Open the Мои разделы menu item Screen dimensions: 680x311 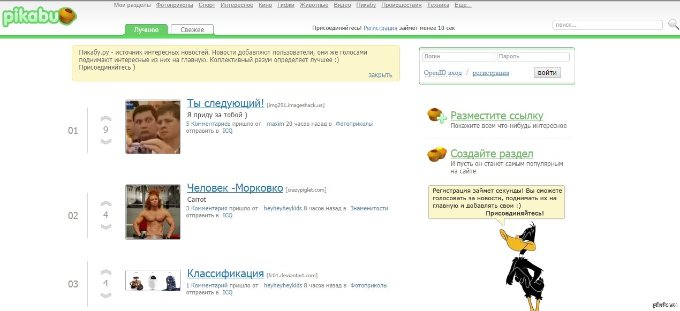pyautogui.click(x=132, y=5)
